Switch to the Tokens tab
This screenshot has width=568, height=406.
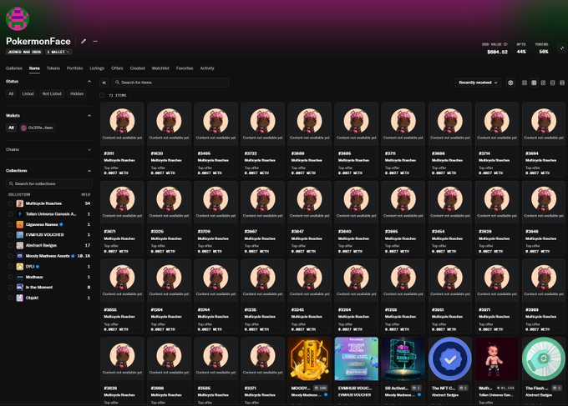[53, 68]
